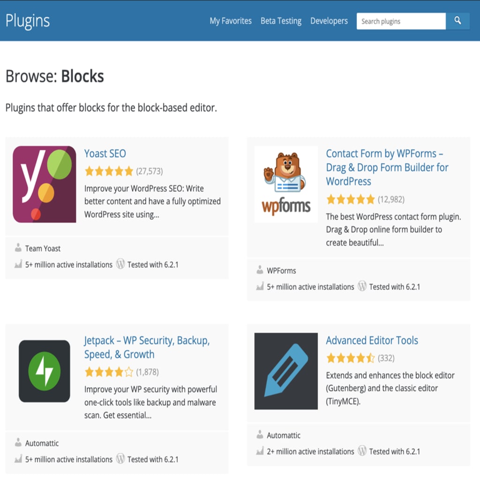Click WordPress logo in Yoast card footer
The width and height of the screenshot is (480, 480).
pos(120,264)
